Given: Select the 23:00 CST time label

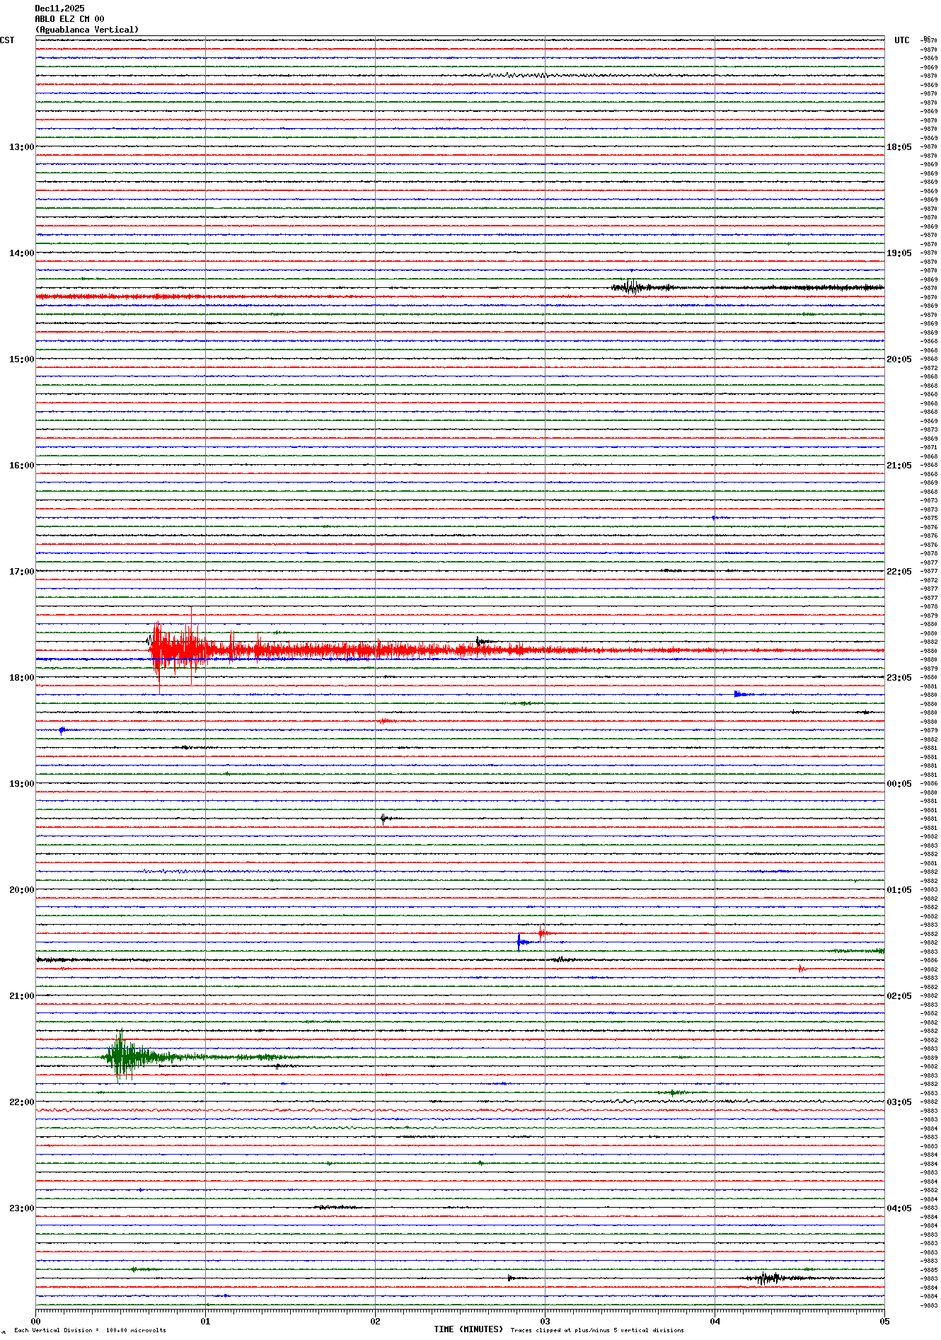Looking at the screenshot, I should pyautogui.click(x=21, y=1208).
